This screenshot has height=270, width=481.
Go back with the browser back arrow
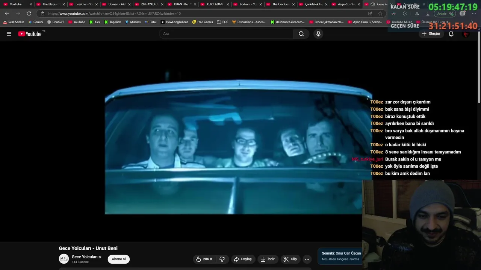(7, 13)
